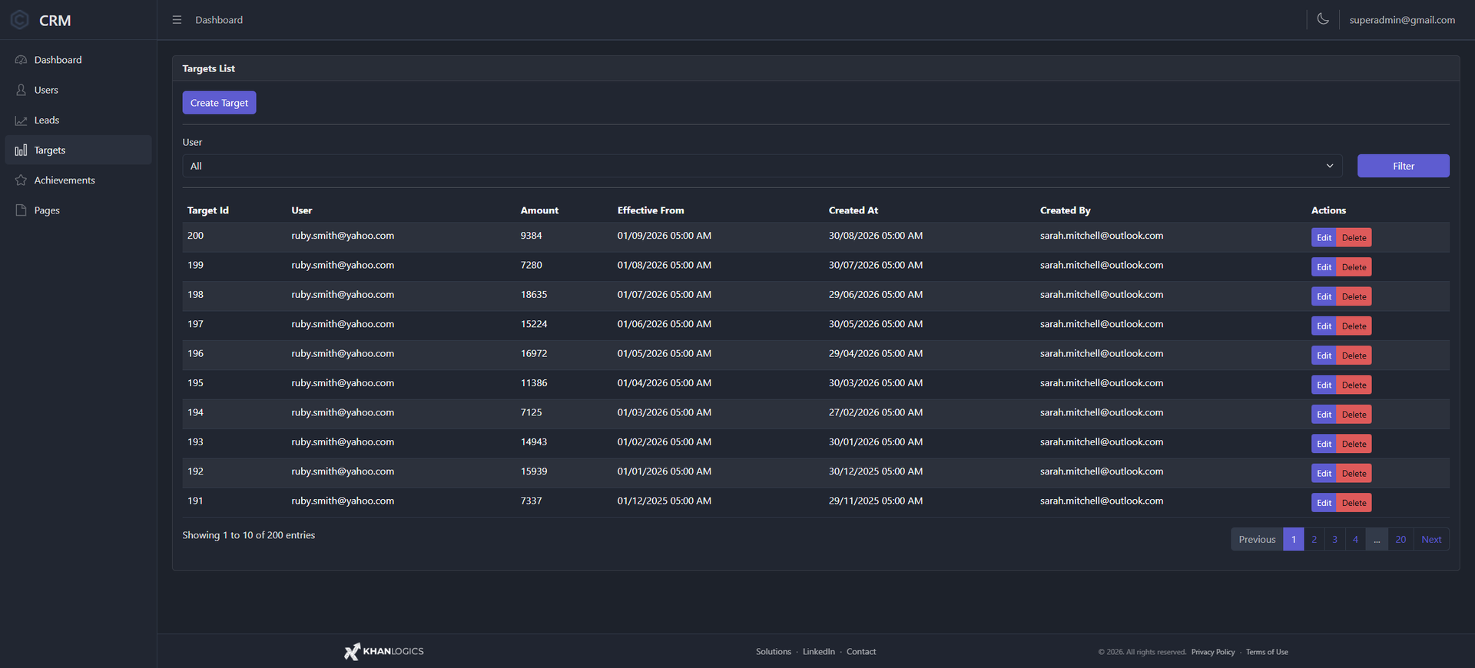Click the Dashboard speedometer icon in sidebar
Screen dimensions: 1475x668
click(x=21, y=60)
